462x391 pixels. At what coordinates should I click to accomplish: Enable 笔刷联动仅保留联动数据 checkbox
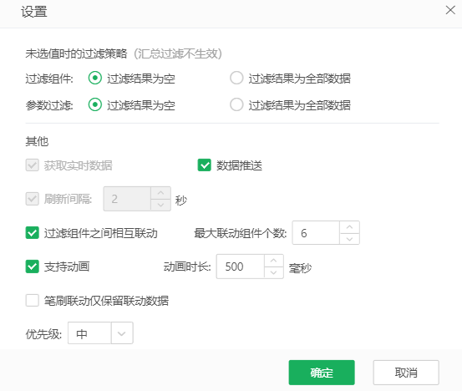[x=32, y=301]
